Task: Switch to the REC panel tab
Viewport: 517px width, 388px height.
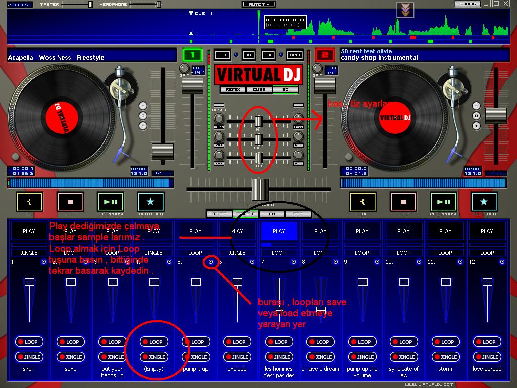Action: pyautogui.click(x=298, y=214)
